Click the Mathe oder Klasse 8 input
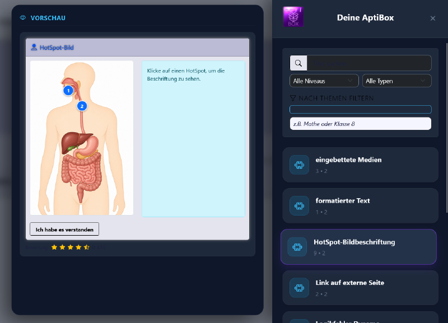Image resolution: width=448 pixels, height=323 pixels. pyautogui.click(x=360, y=124)
